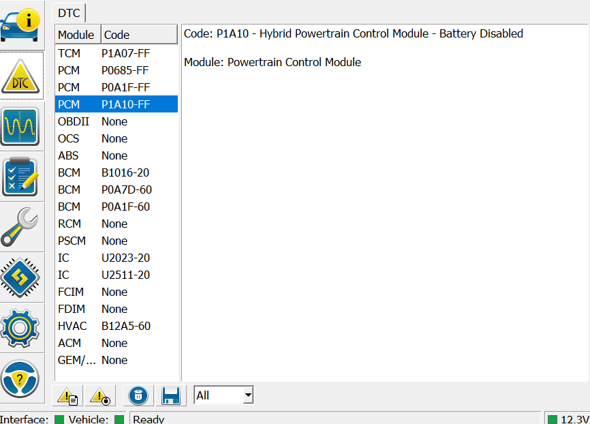The width and height of the screenshot is (590, 424).
Task: Open the gear settings section
Action: (20, 328)
